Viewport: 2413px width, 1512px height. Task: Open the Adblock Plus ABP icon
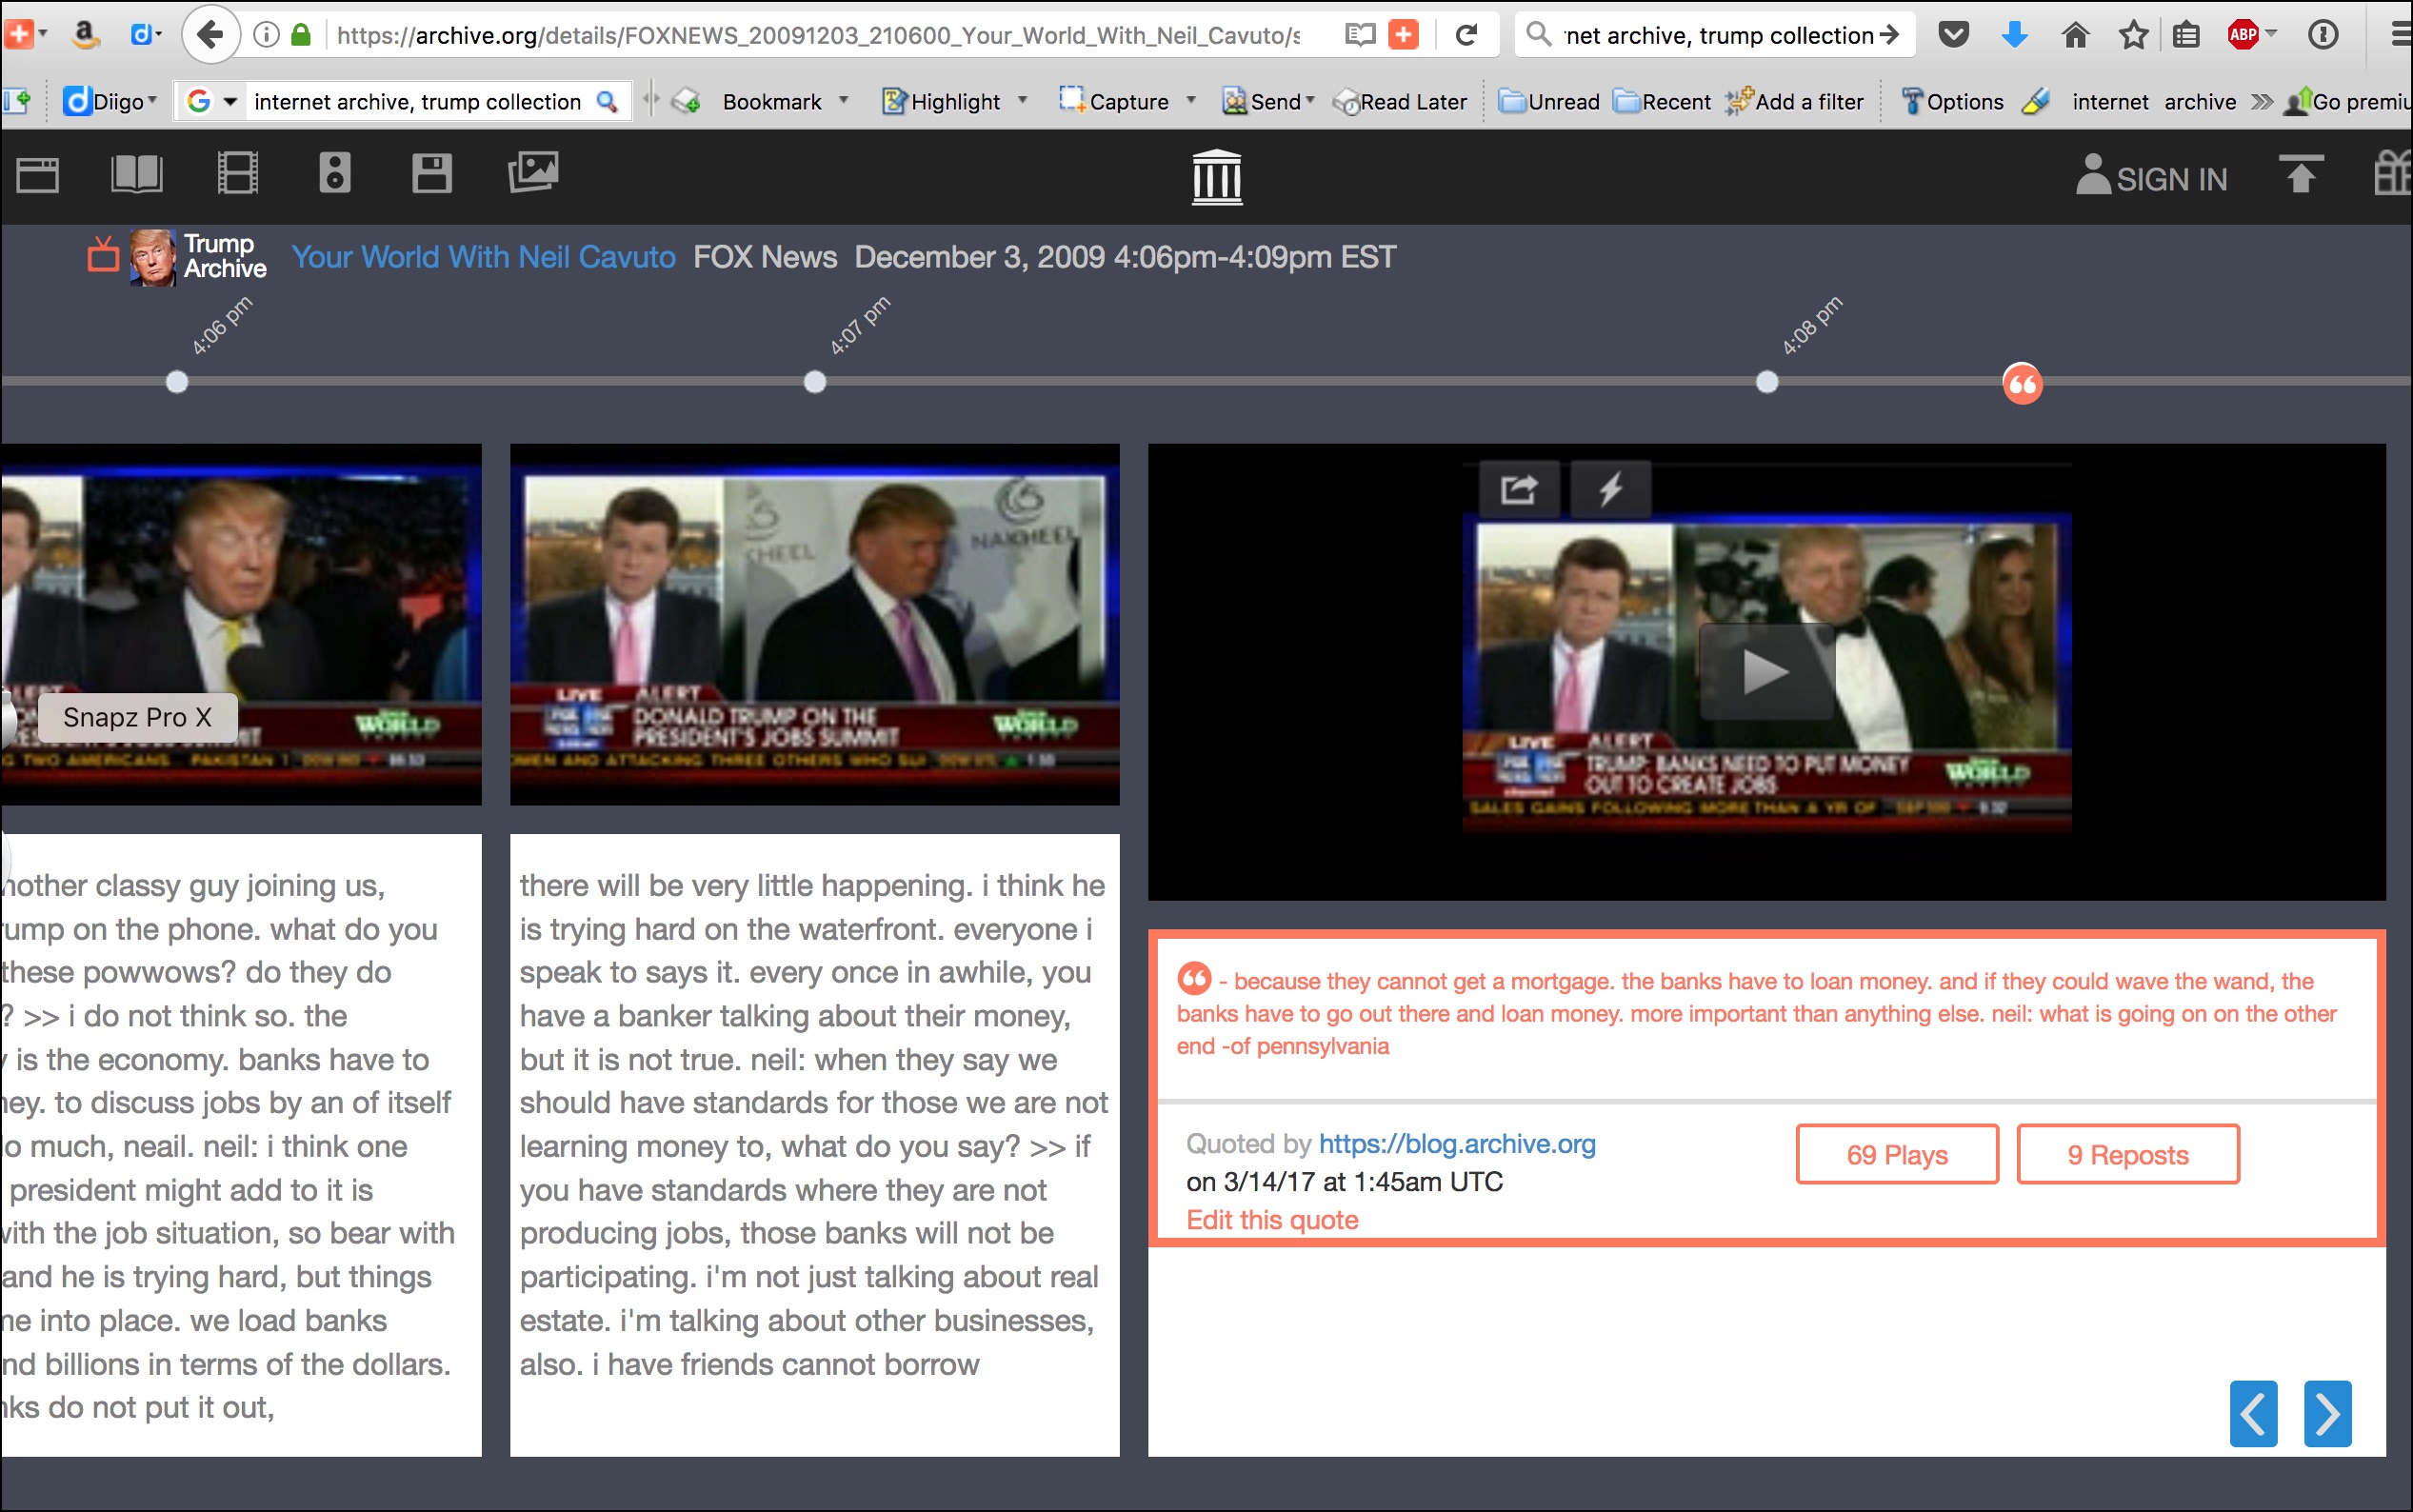click(2242, 35)
